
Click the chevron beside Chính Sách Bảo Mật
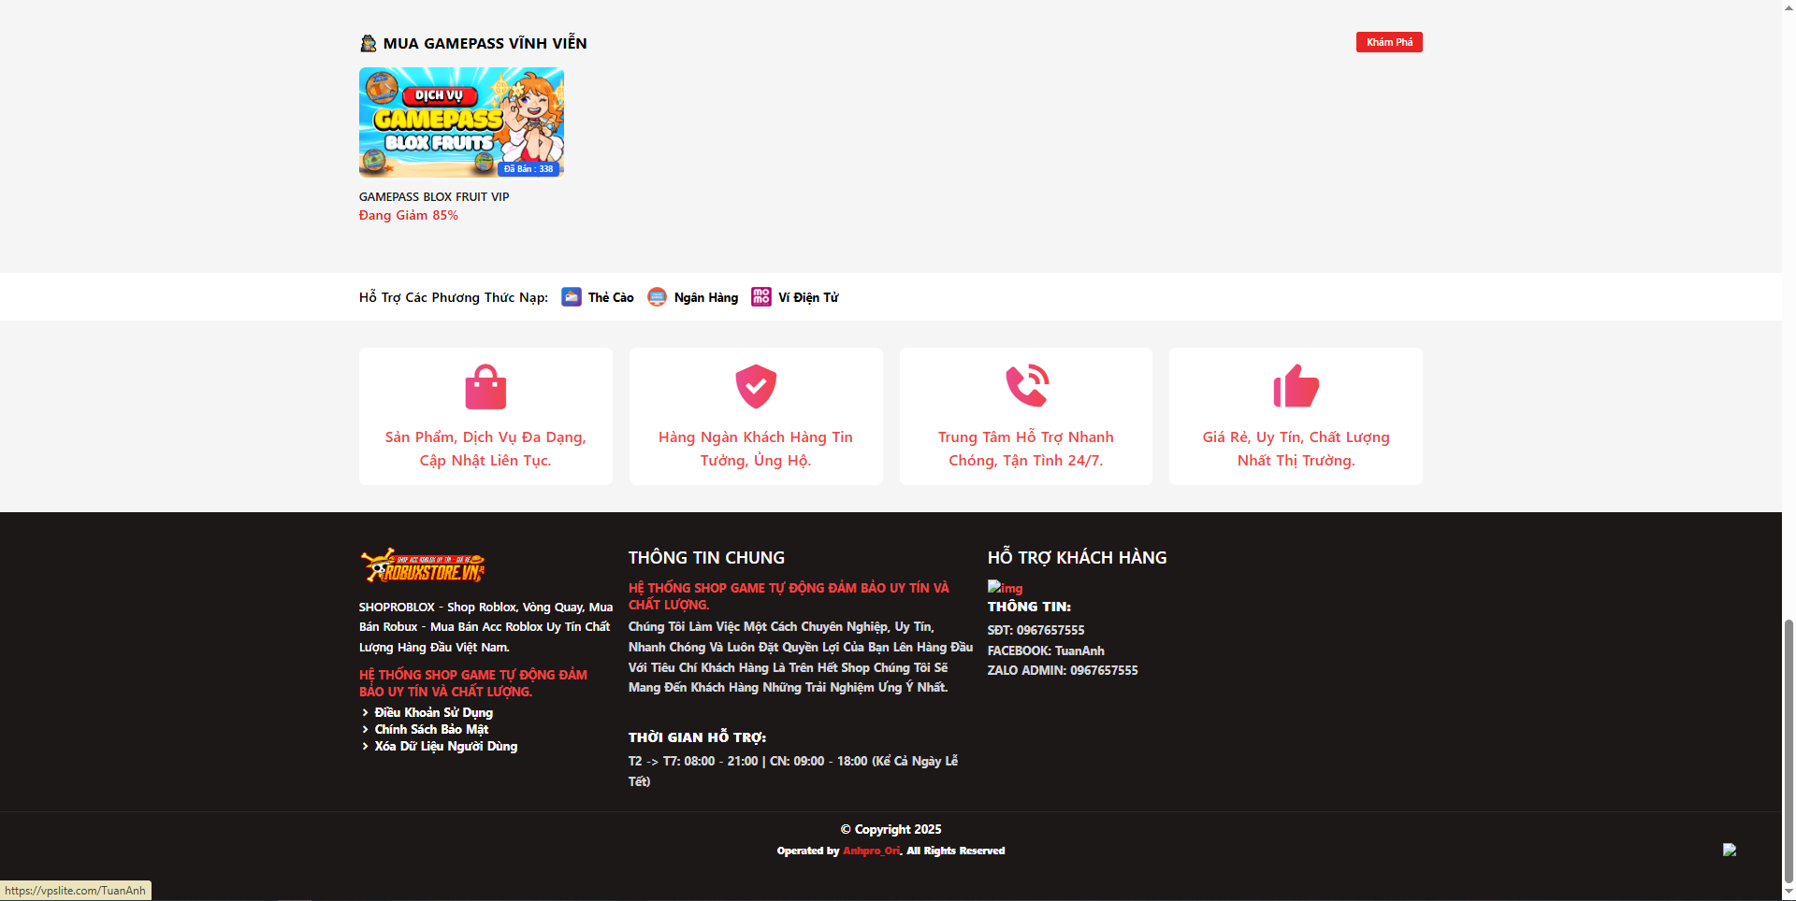[x=365, y=729]
